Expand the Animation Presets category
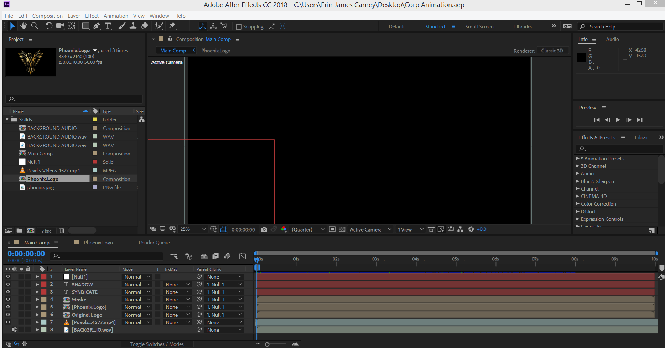 578,158
